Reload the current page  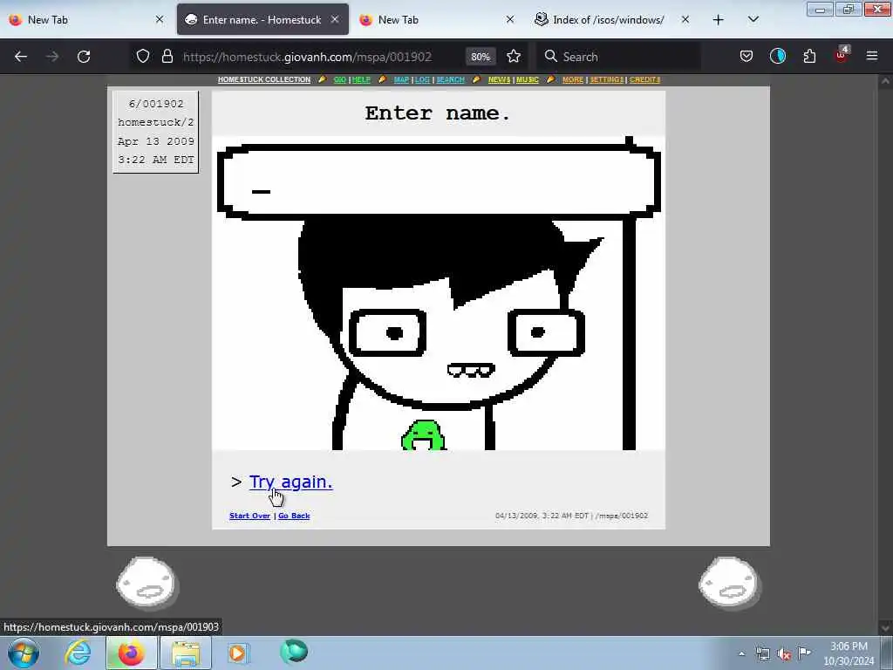click(84, 57)
